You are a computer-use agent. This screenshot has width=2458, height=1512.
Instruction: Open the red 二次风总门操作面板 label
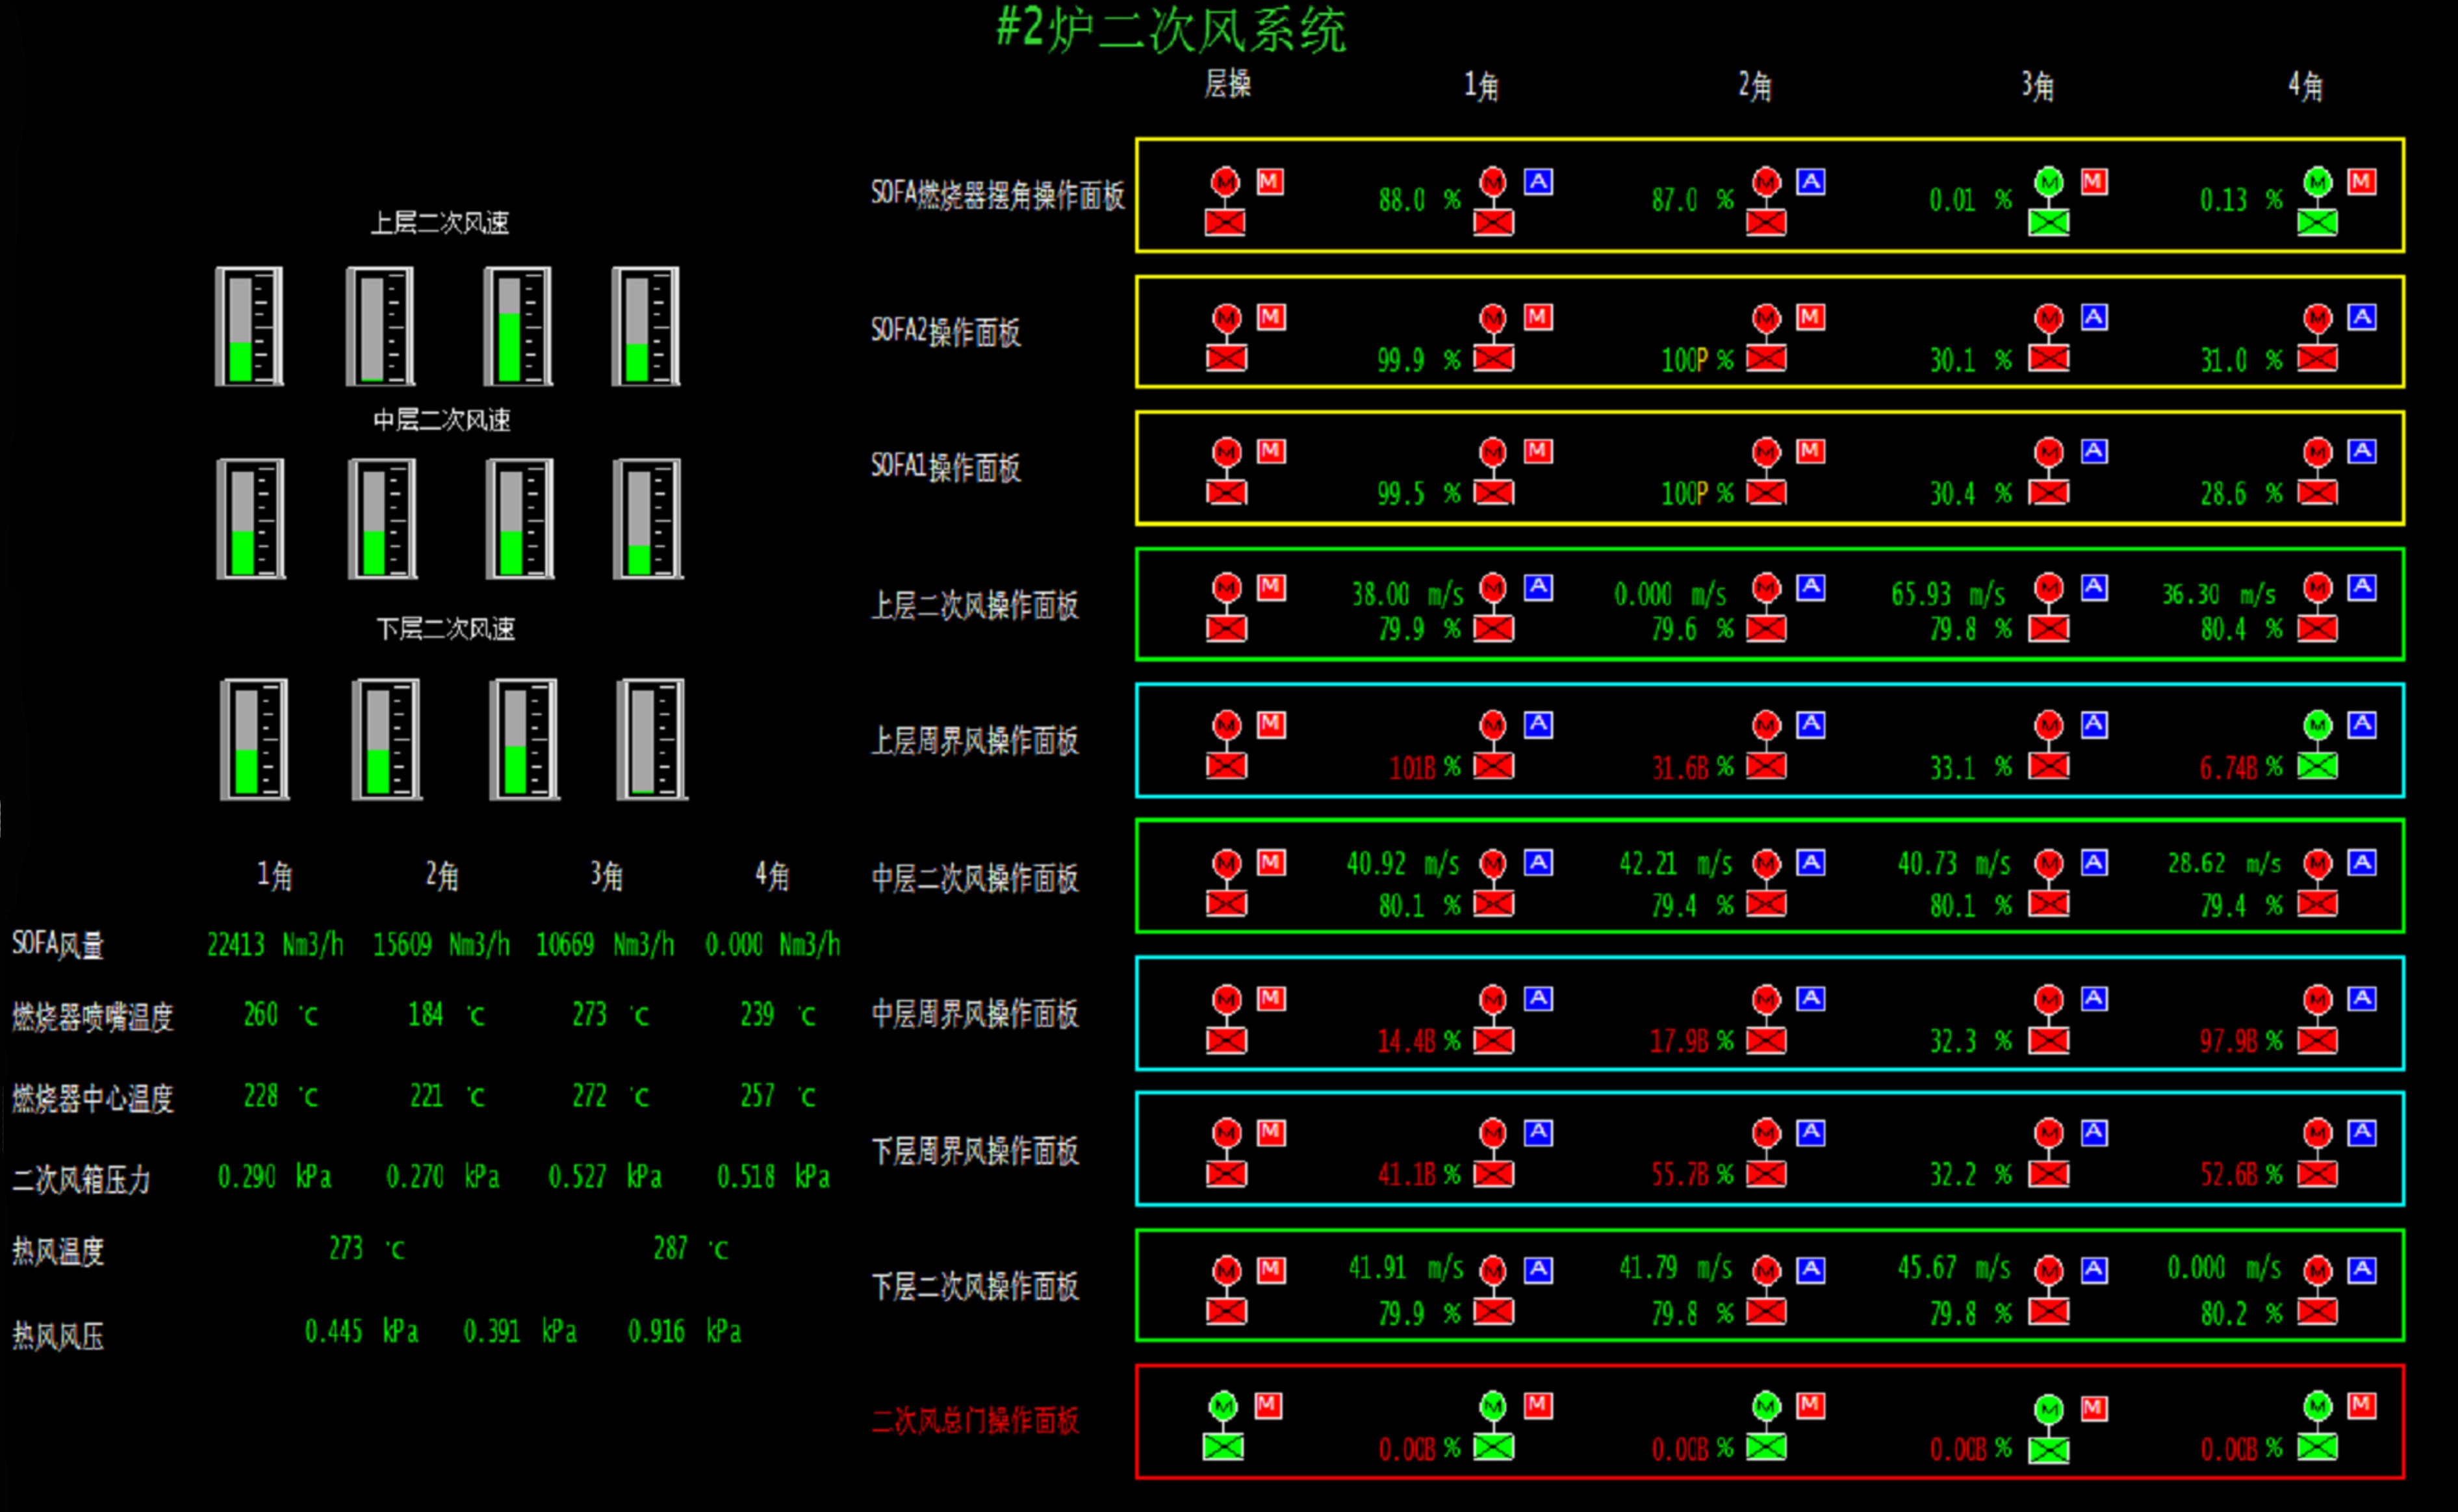(975, 1421)
